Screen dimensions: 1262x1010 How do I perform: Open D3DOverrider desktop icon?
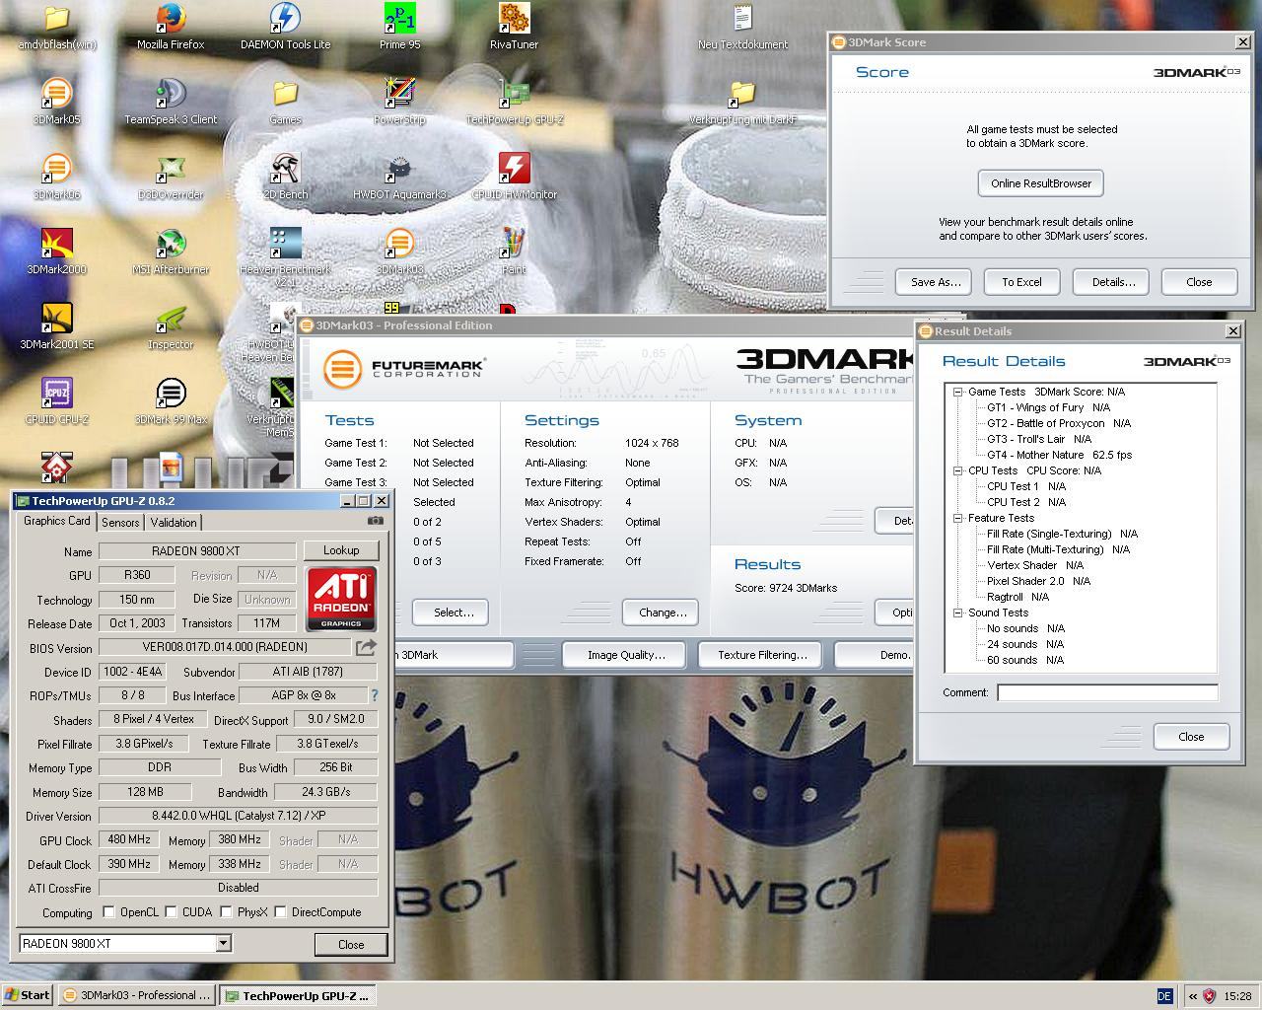(171, 177)
